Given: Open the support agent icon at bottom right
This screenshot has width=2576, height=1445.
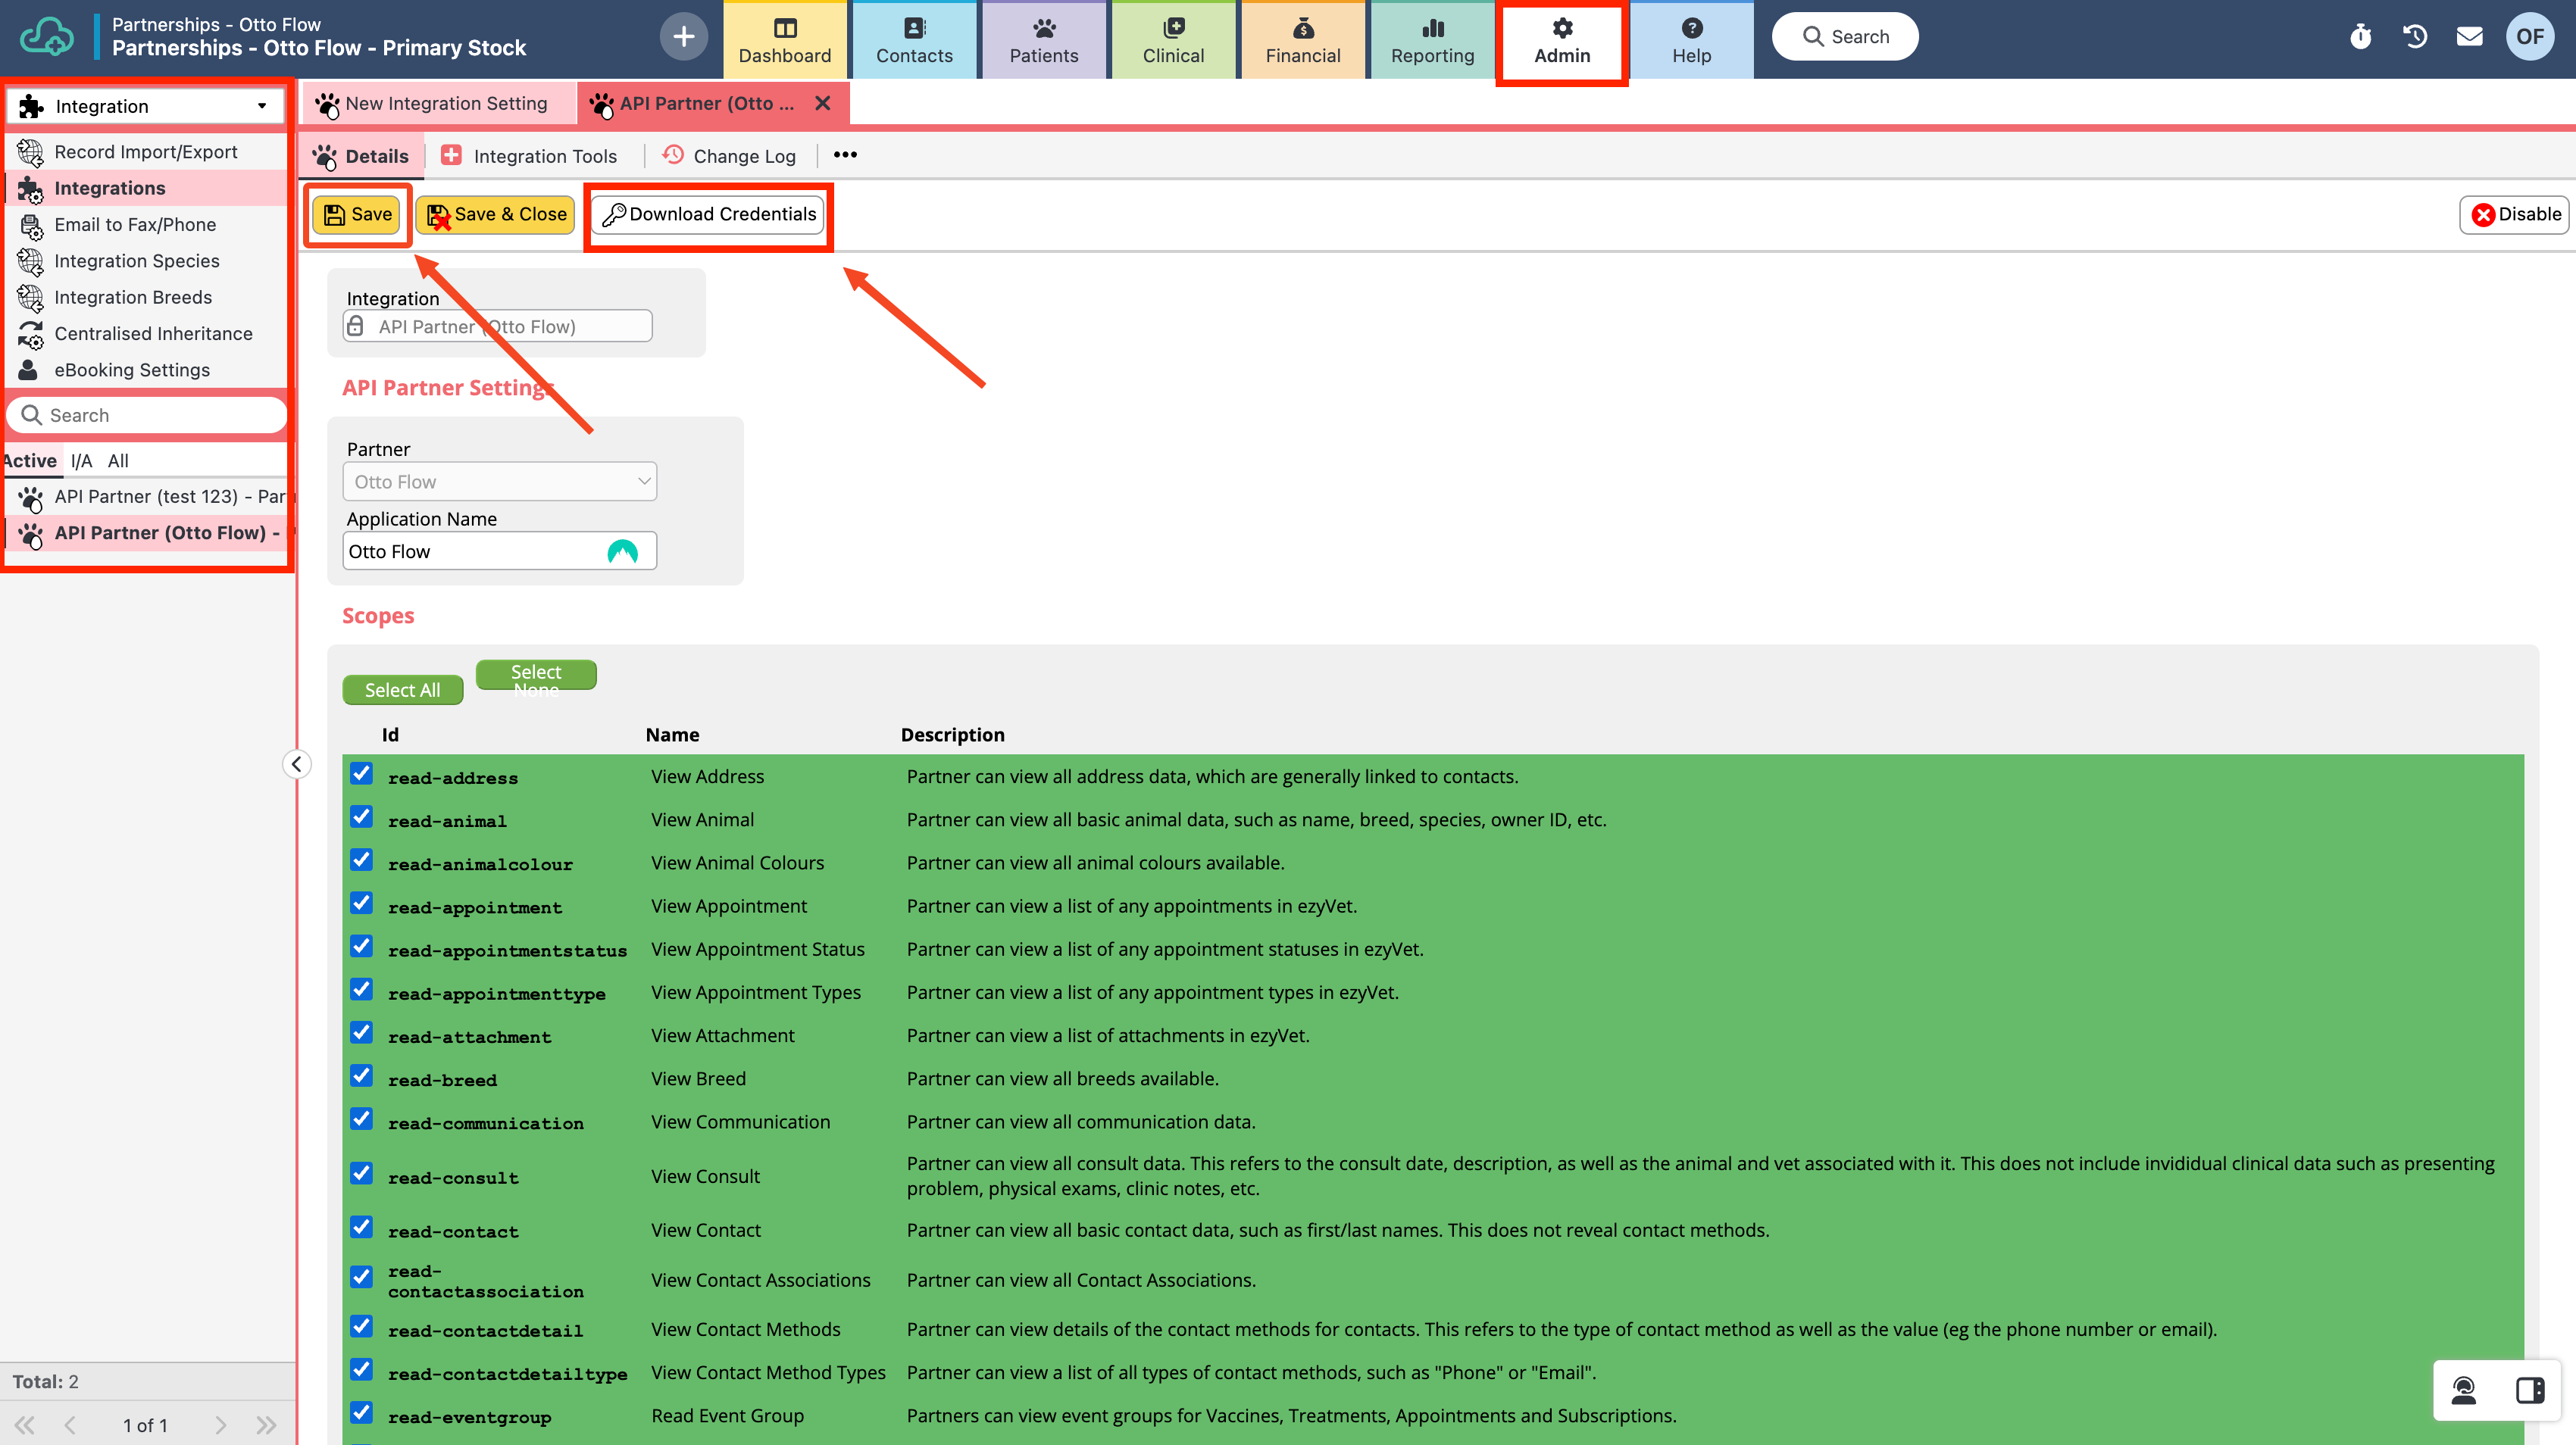Looking at the screenshot, I should coord(2464,1390).
